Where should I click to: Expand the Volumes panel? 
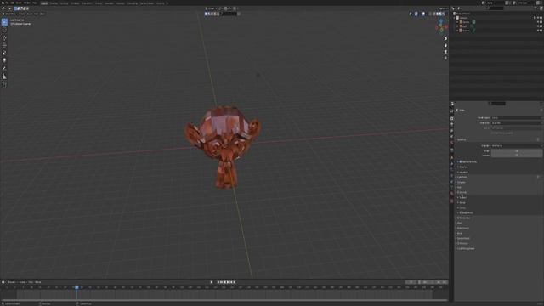click(x=461, y=183)
